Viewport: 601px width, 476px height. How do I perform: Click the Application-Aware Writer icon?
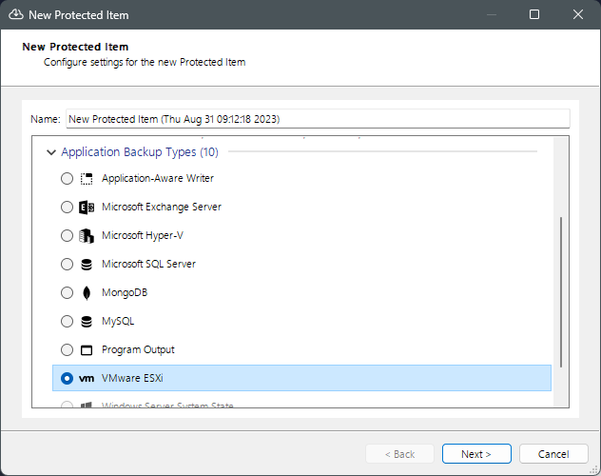[x=87, y=178]
